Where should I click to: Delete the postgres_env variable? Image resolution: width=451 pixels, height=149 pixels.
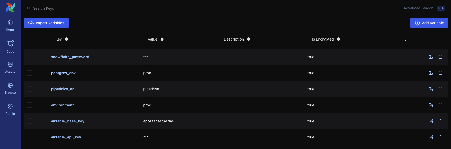point(440,73)
